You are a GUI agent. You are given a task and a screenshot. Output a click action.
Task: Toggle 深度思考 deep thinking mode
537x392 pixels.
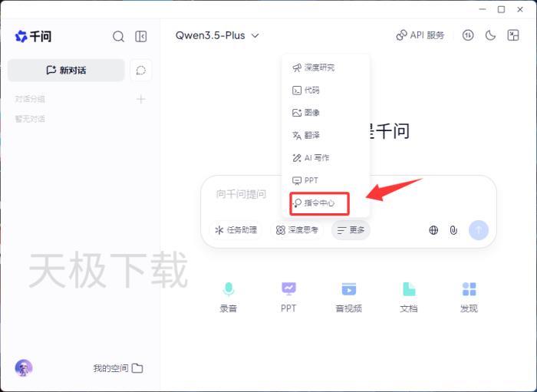pos(297,229)
